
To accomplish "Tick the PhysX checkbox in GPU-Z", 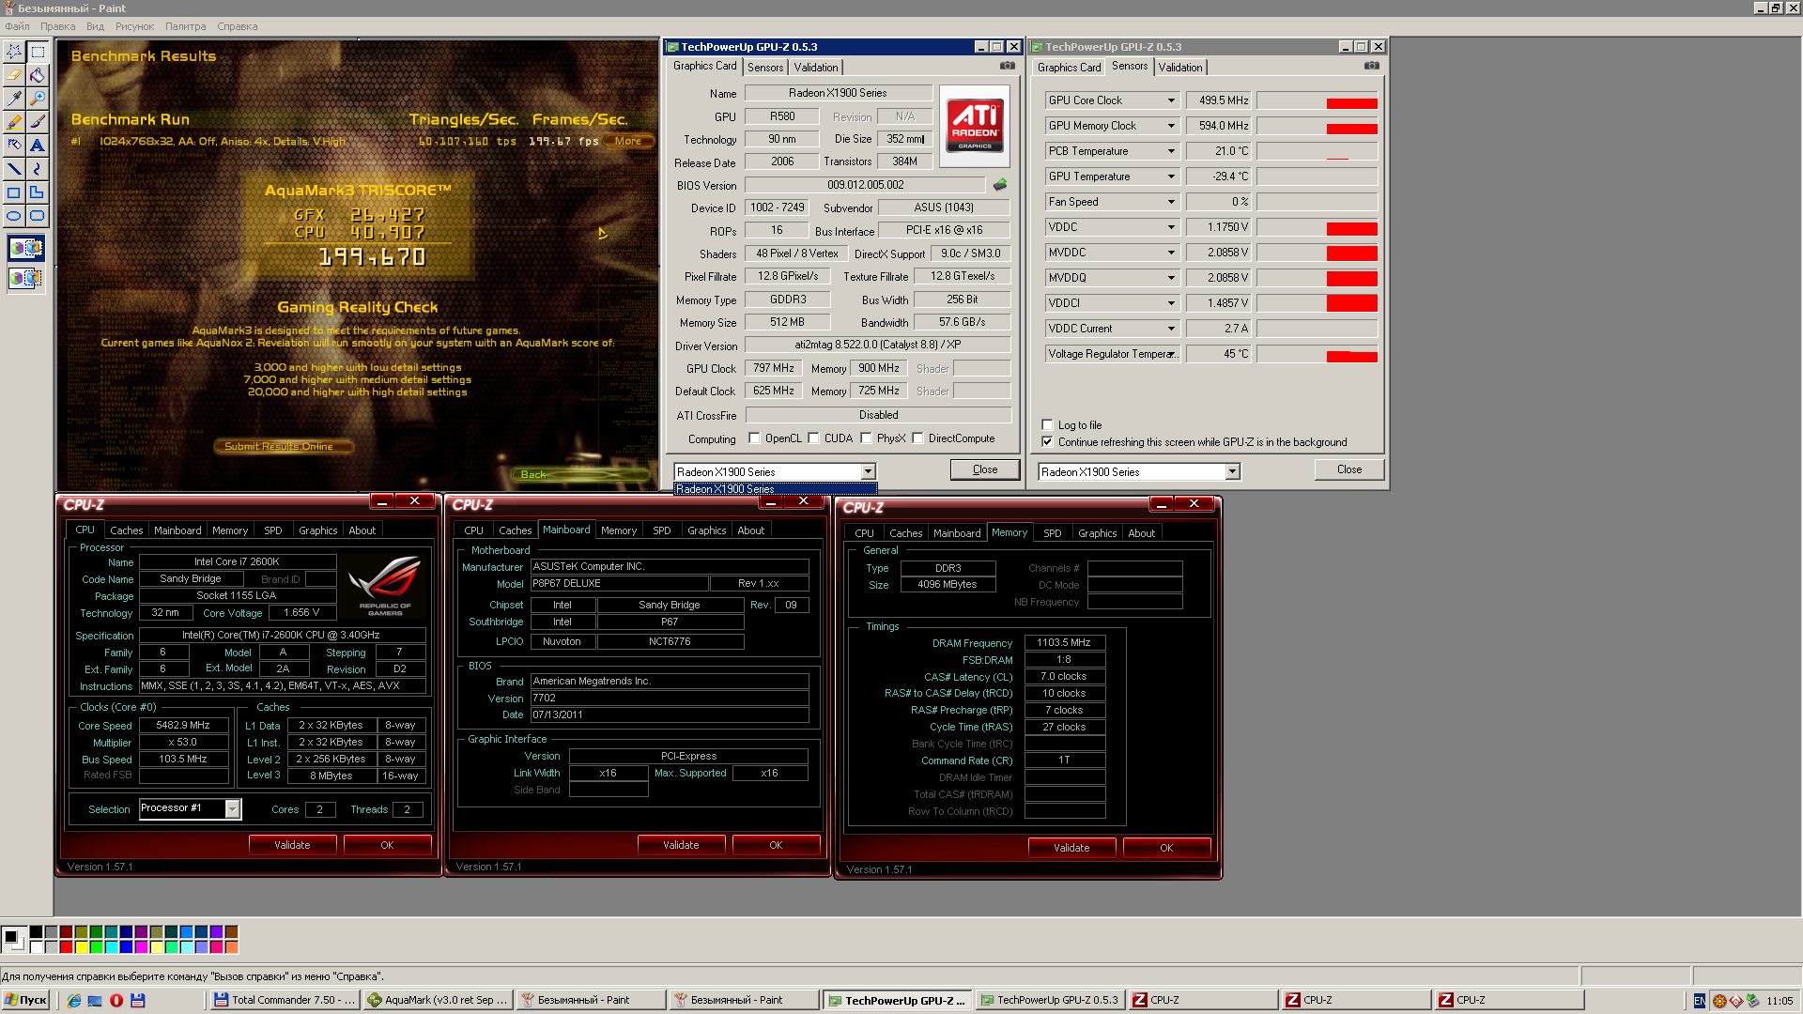I will click(866, 438).
